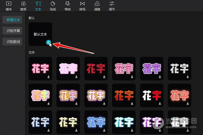Add default text using the plus icon
The image size is (203, 135).
point(48,42)
